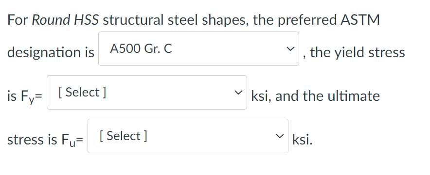
Task: Click the 'preferred ASTM' text
Action: click(x=329, y=20)
